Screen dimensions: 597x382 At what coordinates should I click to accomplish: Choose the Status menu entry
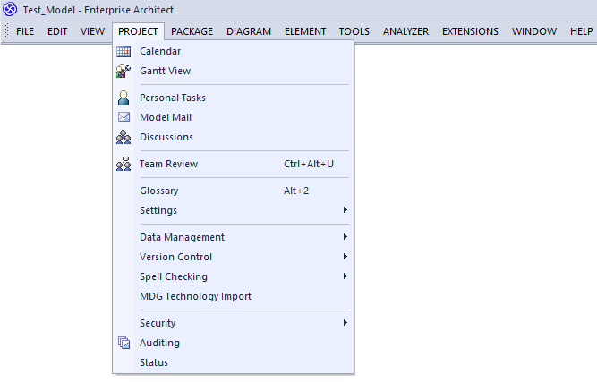point(234,362)
